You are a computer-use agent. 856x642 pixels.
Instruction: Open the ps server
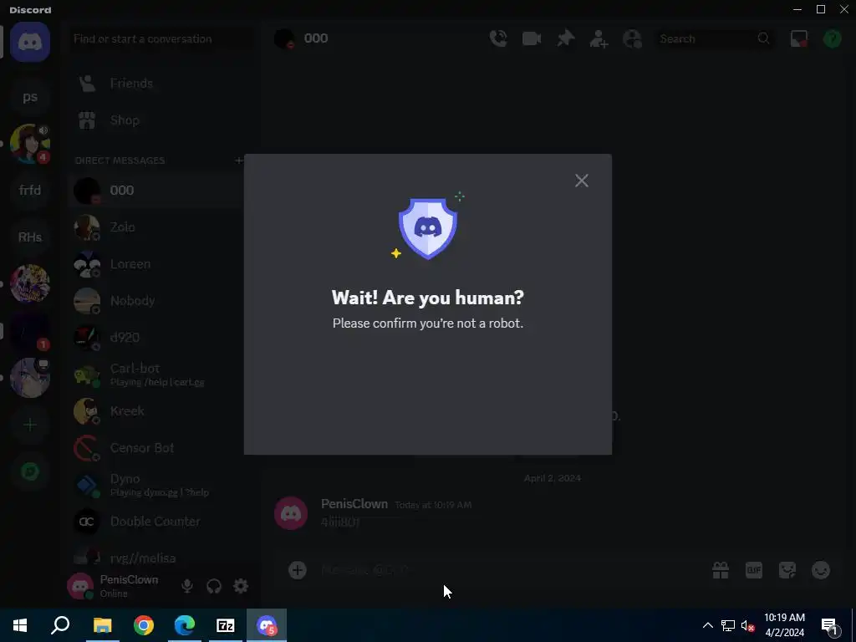pyautogui.click(x=30, y=97)
